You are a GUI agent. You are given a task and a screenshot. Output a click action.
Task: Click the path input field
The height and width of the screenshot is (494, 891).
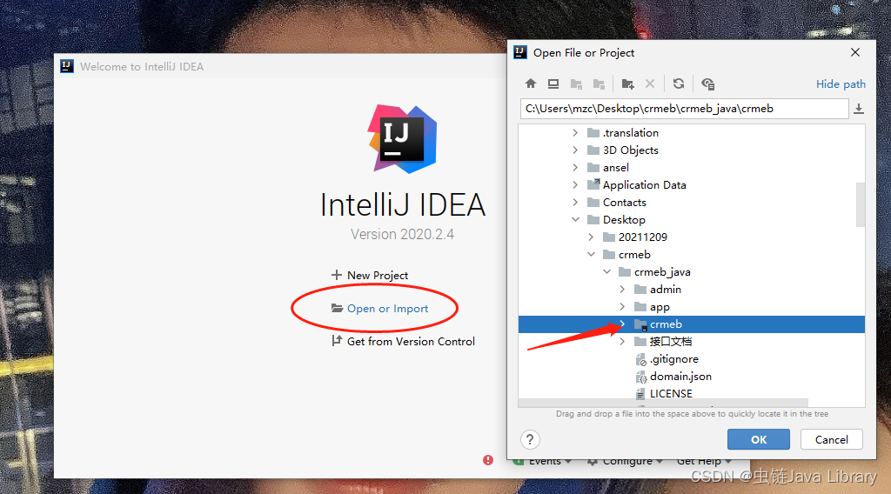pos(684,109)
